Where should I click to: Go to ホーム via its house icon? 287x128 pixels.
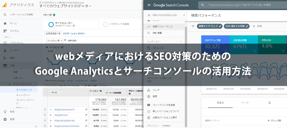pyautogui.click(x=5, y=23)
